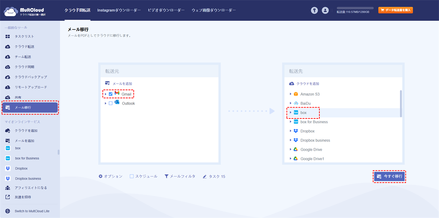Expand the Dropbox destination arrow

point(290,131)
